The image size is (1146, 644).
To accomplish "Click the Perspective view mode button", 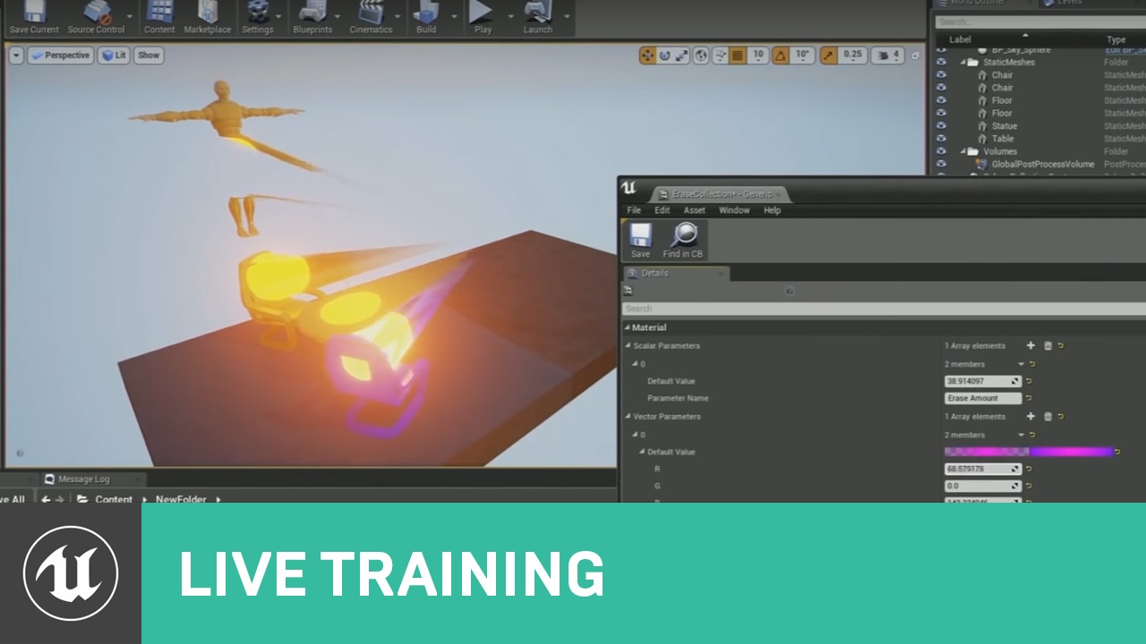I will pyautogui.click(x=60, y=55).
